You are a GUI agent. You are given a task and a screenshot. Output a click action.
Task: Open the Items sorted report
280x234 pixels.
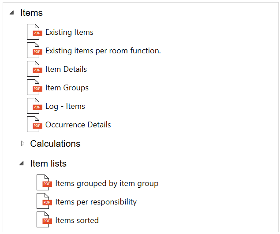click(x=77, y=220)
